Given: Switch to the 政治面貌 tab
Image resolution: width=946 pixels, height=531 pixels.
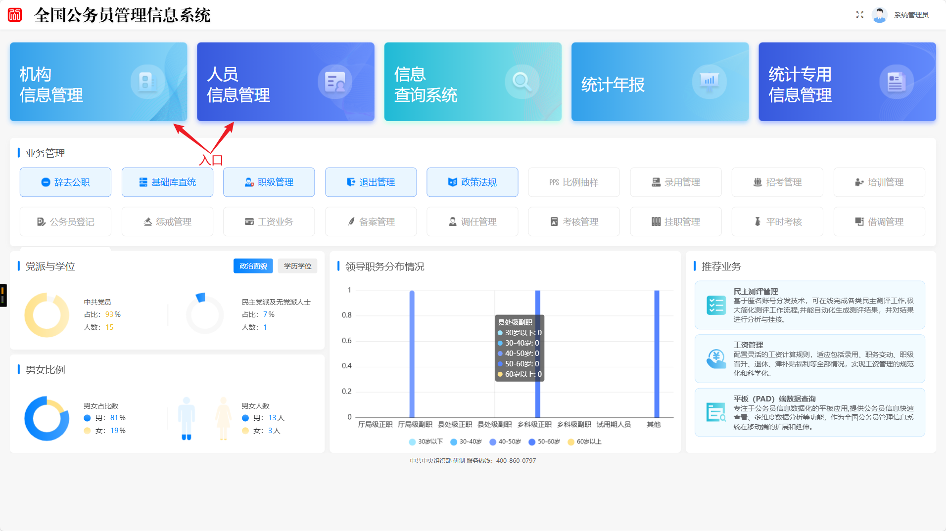Looking at the screenshot, I should [x=253, y=266].
